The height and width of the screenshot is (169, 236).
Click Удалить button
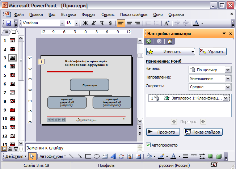click(x=213, y=52)
